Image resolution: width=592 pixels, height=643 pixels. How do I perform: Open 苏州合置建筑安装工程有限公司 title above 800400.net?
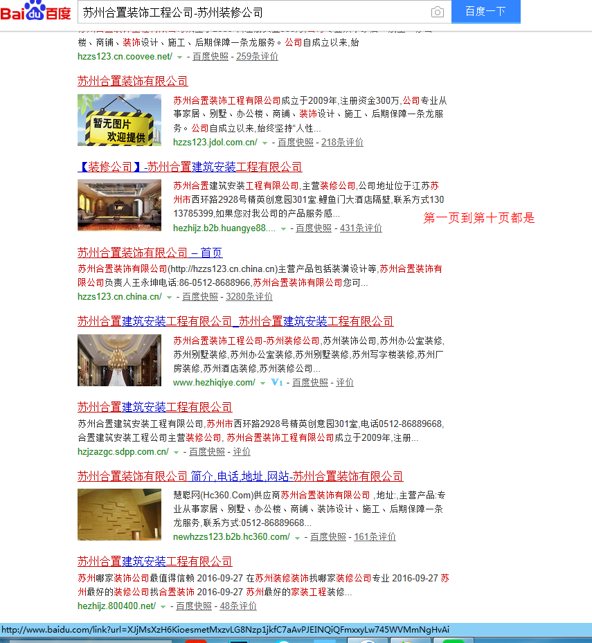[154, 561]
